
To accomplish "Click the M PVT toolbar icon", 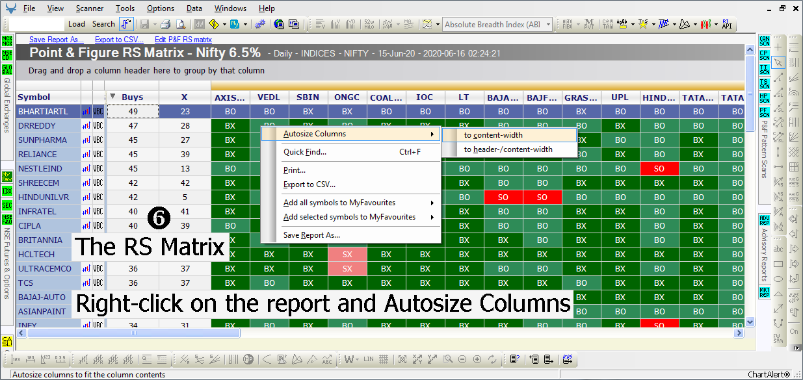I will point(589,24).
